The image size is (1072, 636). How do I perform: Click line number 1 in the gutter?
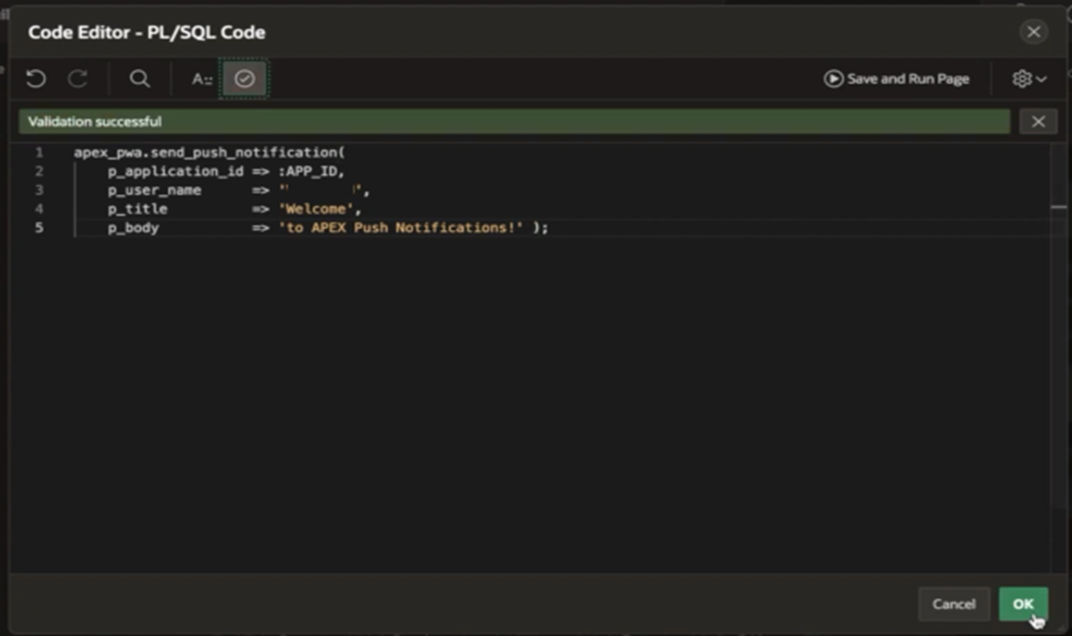(x=38, y=152)
